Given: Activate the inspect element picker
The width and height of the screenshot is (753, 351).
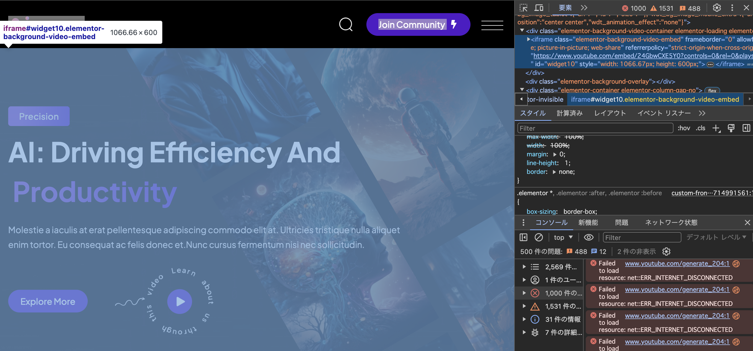Looking at the screenshot, I should [x=523, y=8].
